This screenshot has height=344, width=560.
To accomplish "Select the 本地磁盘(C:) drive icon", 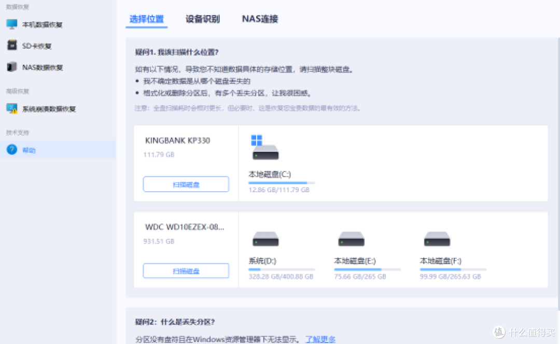I will 265,147.
